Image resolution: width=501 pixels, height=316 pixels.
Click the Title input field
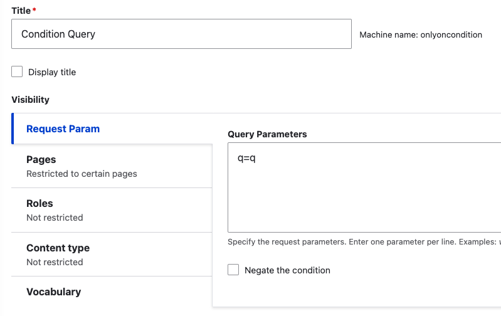[181, 34]
